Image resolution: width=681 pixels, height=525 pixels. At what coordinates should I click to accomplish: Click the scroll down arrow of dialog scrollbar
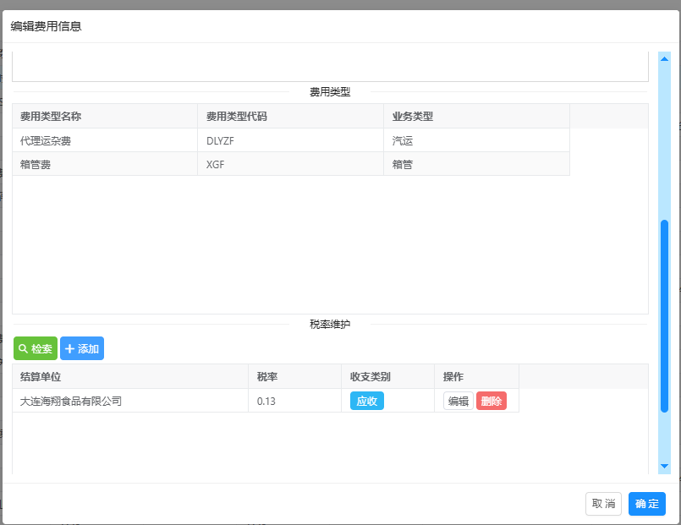(x=664, y=466)
